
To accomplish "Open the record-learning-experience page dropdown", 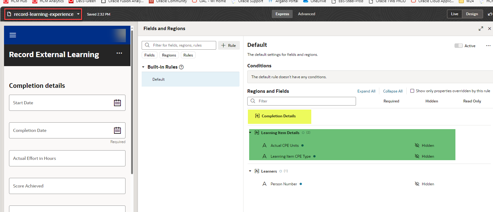I will 78,14.
